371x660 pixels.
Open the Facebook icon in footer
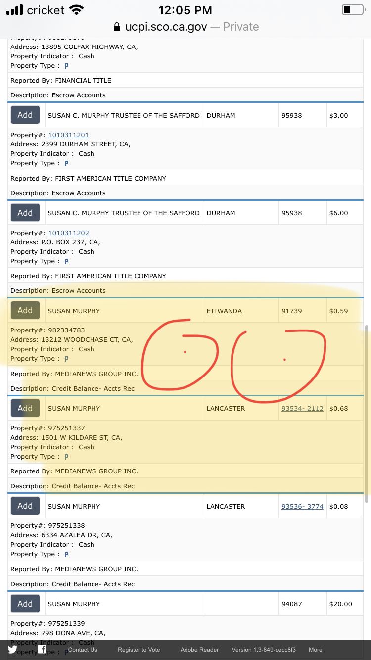tap(43, 650)
